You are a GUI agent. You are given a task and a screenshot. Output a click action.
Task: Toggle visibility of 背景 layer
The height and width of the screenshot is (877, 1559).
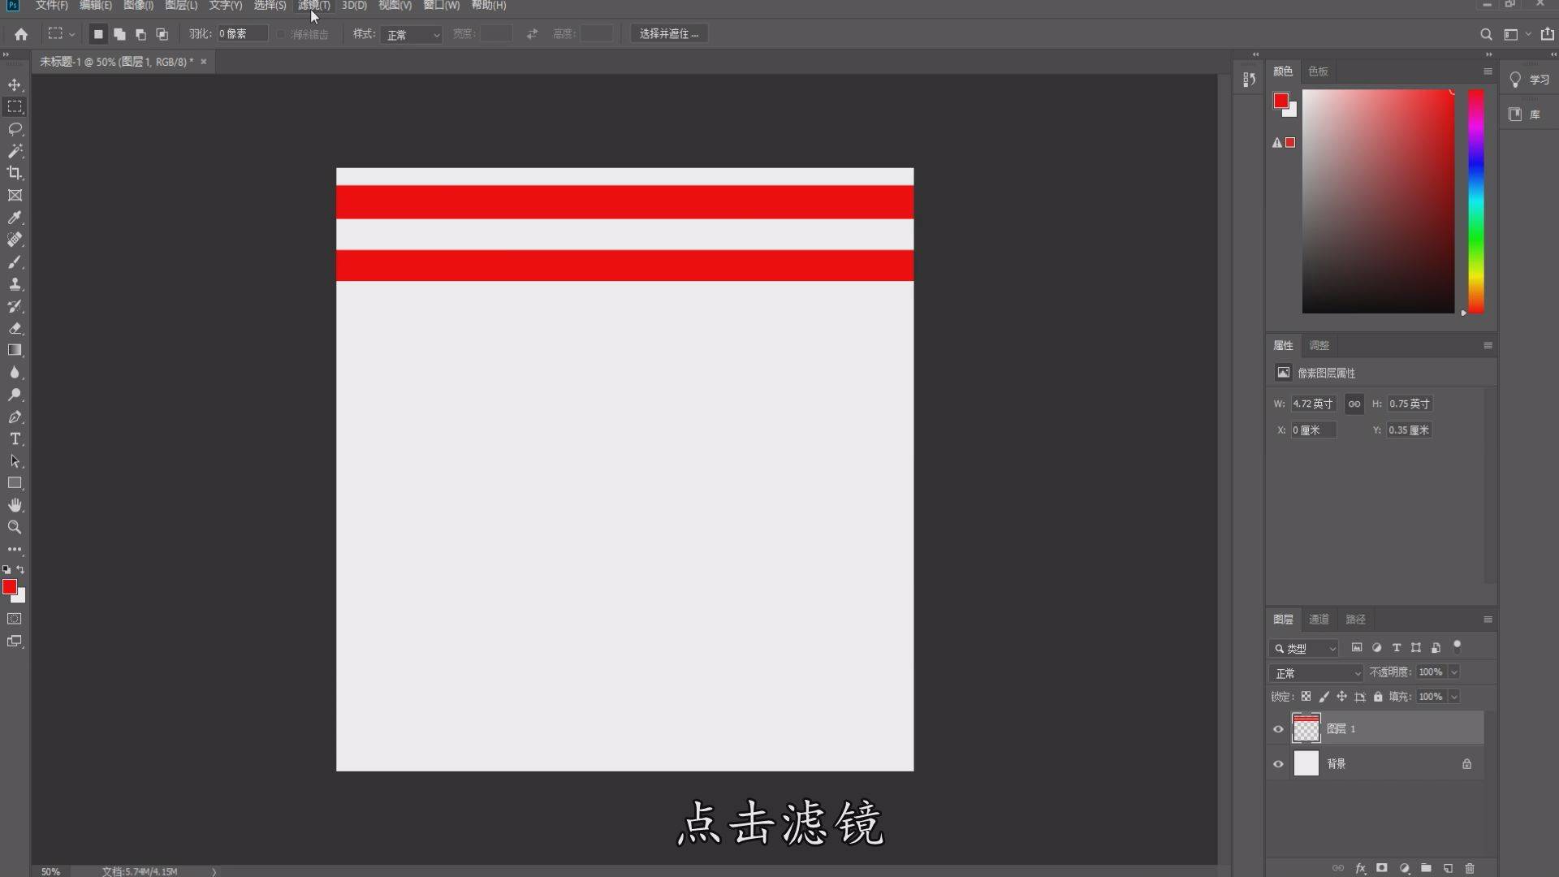1277,763
